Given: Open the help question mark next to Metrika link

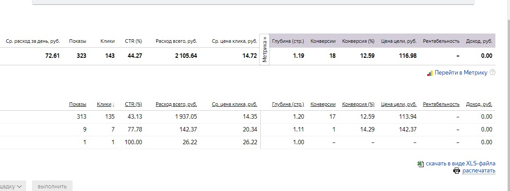Looking at the screenshot, I should [x=492, y=72].
